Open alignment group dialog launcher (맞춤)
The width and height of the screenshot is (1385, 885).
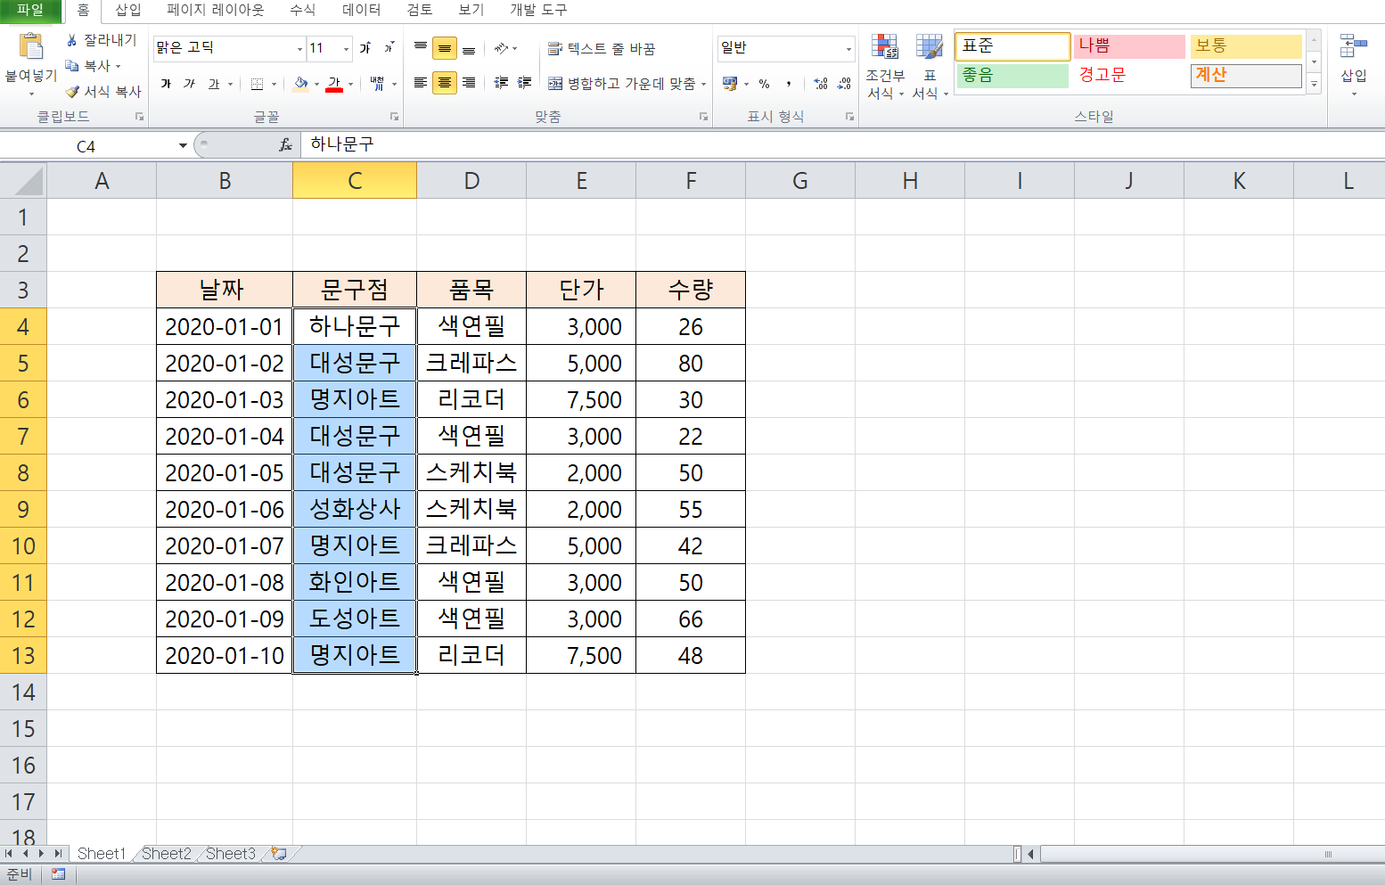tap(703, 117)
